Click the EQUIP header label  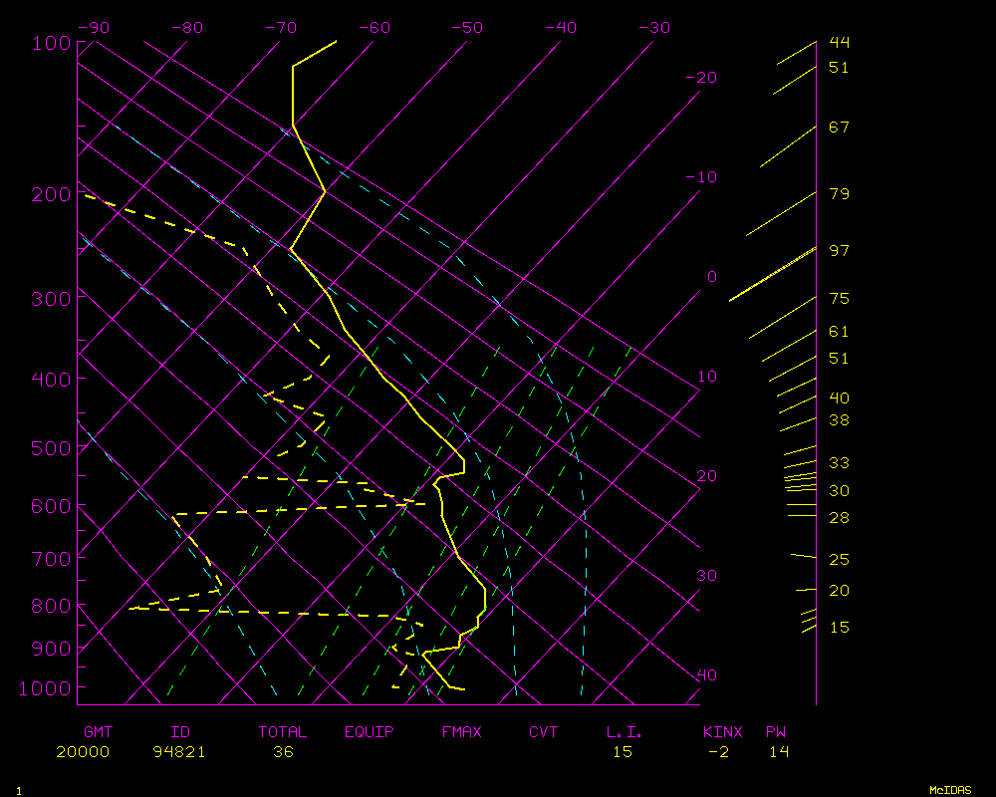(370, 732)
